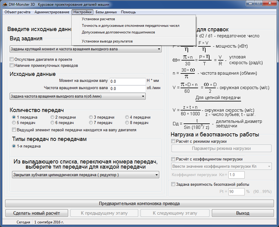
Task: Open the Администрирование menu
Action: [x=52, y=12]
